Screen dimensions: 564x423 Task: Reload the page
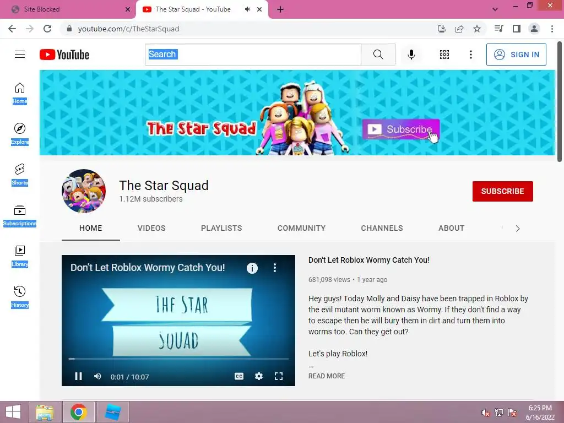(x=47, y=29)
